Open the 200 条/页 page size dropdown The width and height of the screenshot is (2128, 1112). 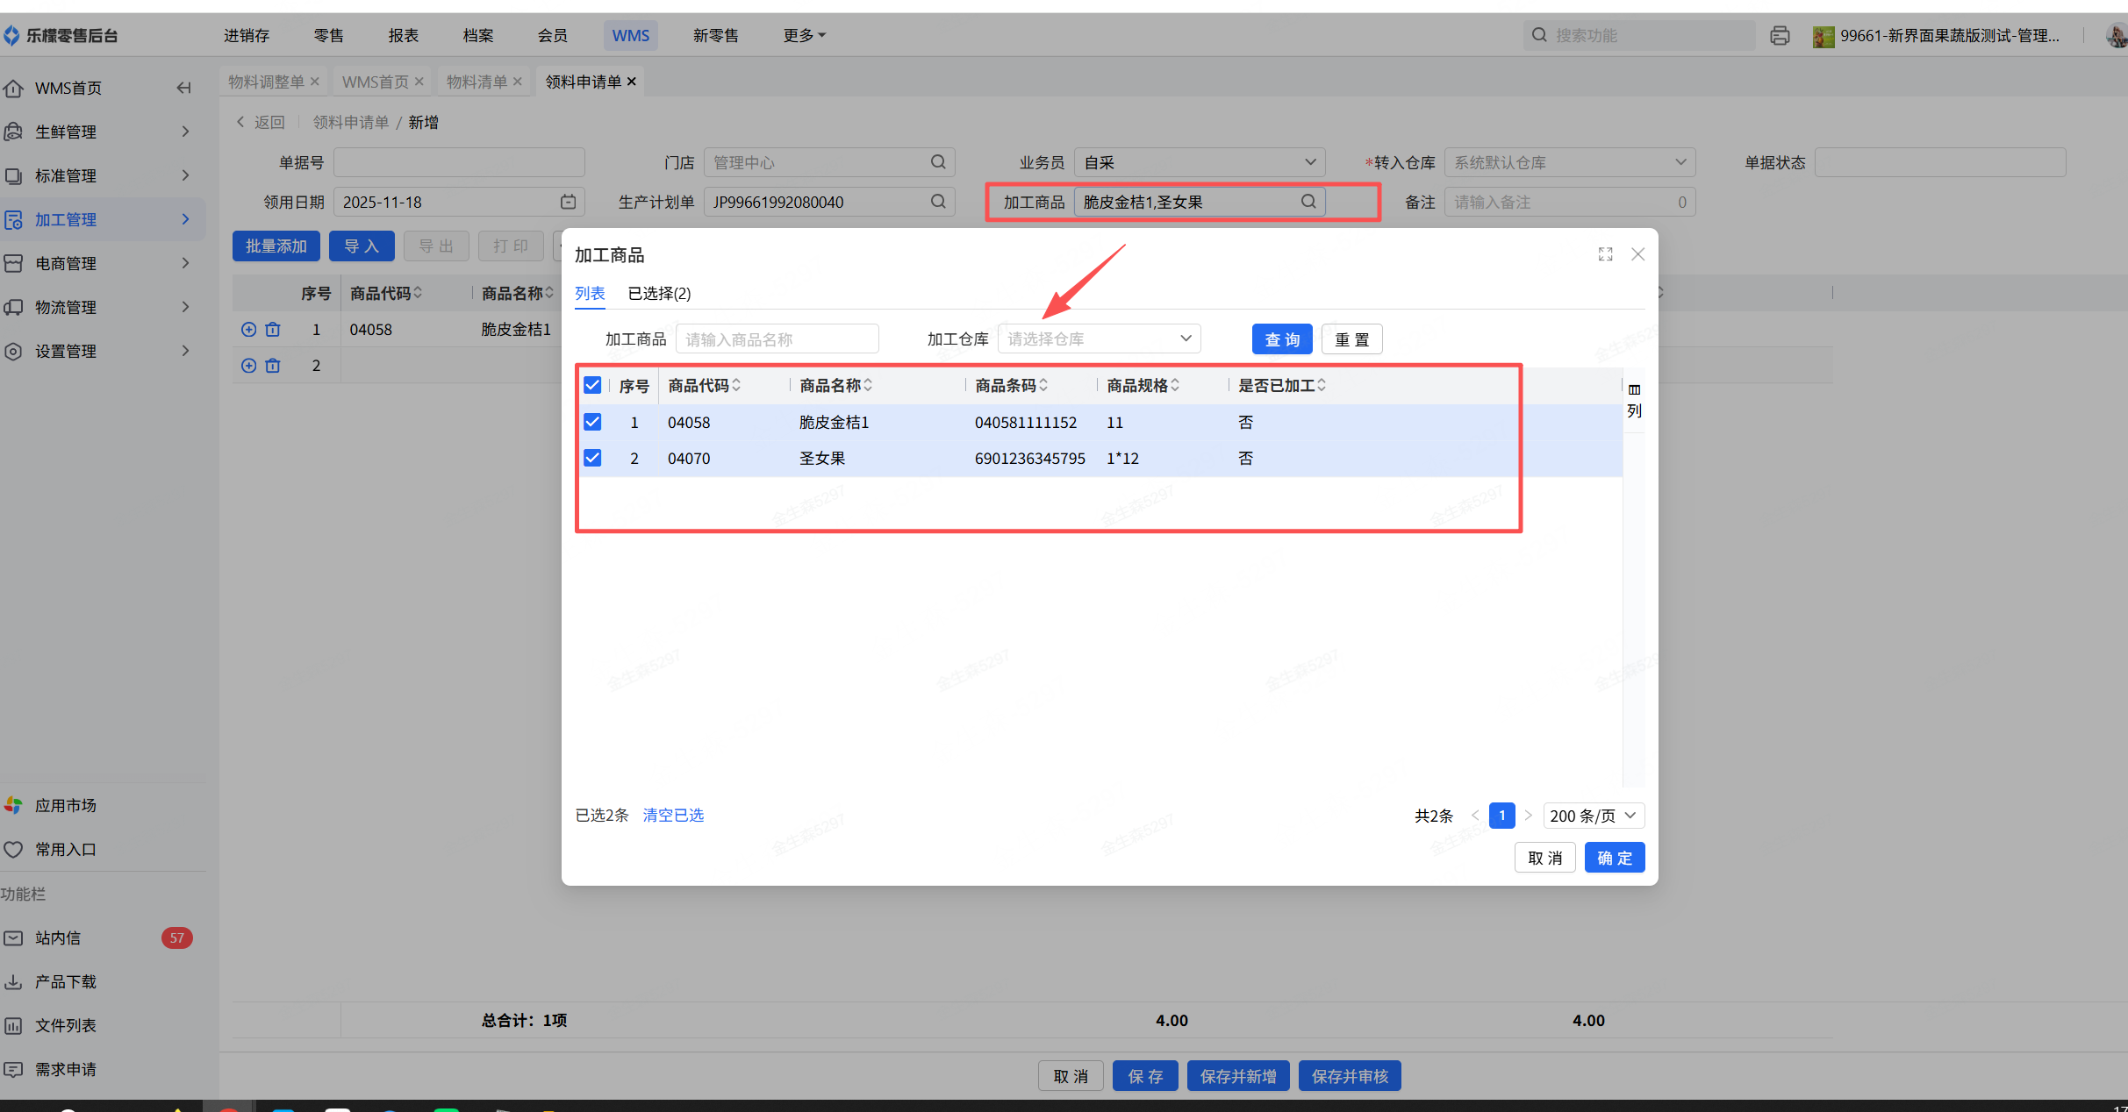[x=1593, y=816]
